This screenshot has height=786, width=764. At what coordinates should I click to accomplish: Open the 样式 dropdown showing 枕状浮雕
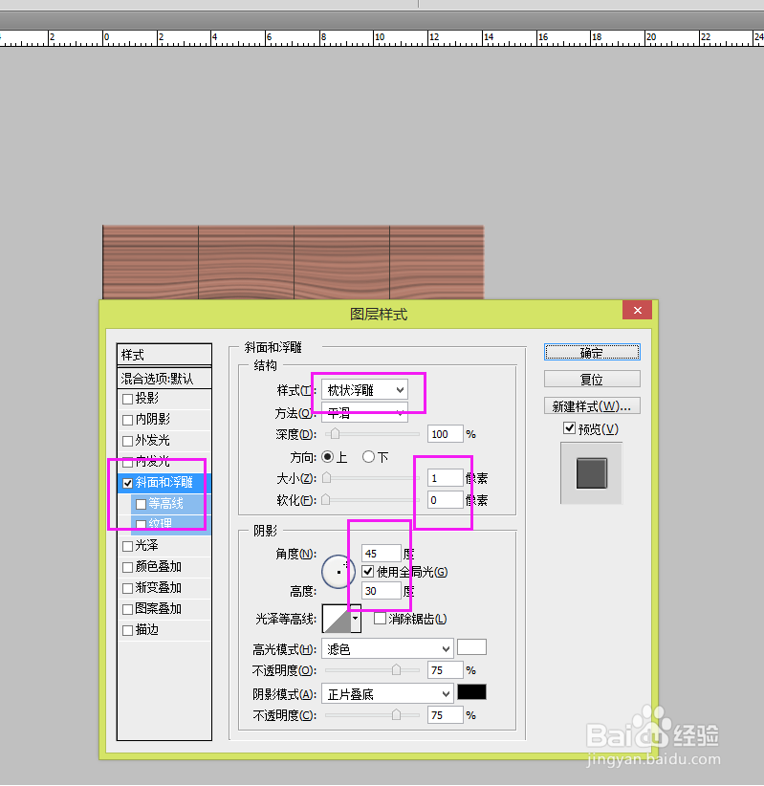[364, 390]
